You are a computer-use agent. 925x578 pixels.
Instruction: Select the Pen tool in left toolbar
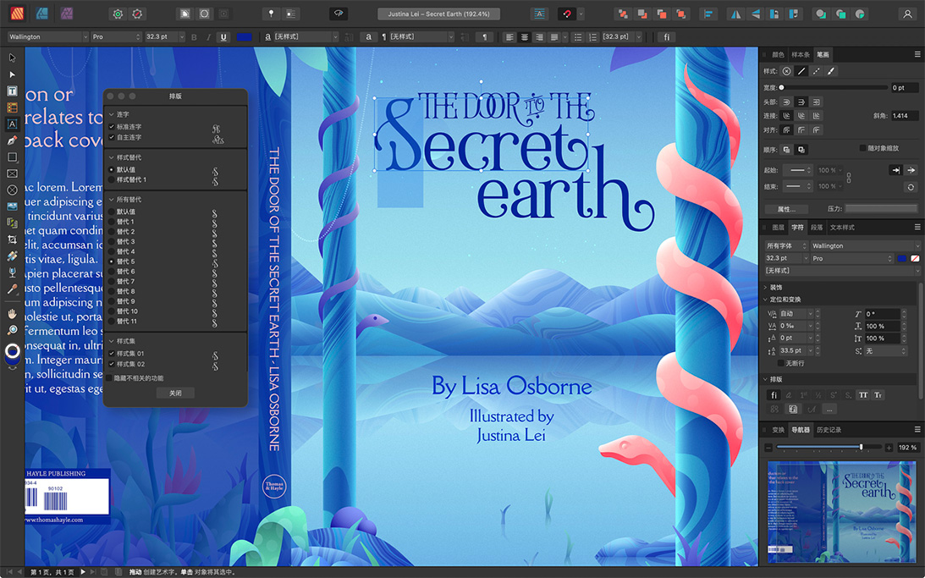coord(12,140)
